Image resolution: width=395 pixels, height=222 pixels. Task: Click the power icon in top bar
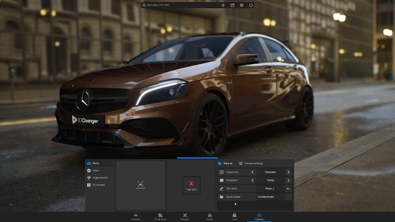click(251, 5)
